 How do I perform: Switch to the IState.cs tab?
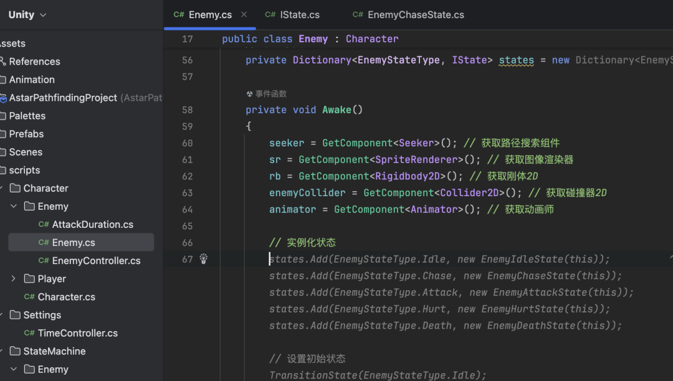tap(293, 14)
